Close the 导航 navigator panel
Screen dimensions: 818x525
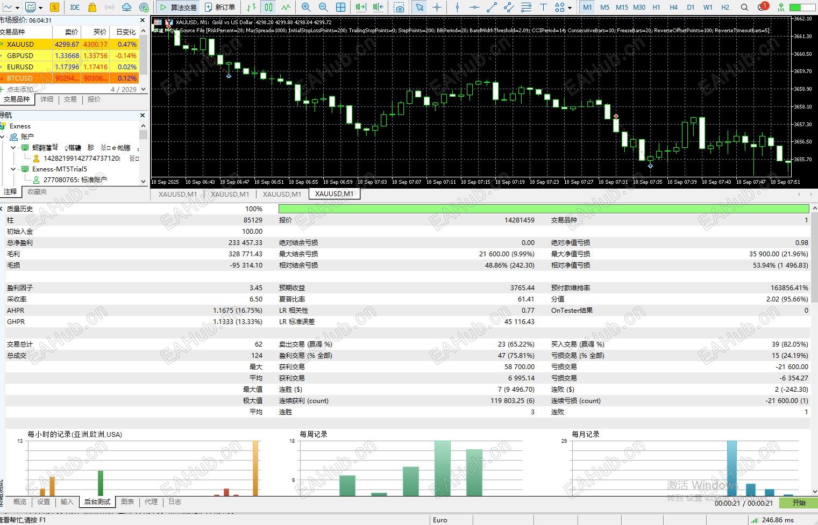pos(143,115)
